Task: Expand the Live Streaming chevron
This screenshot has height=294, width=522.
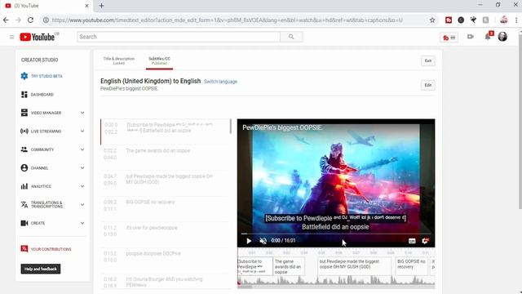Action: click(x=82, y=131)
